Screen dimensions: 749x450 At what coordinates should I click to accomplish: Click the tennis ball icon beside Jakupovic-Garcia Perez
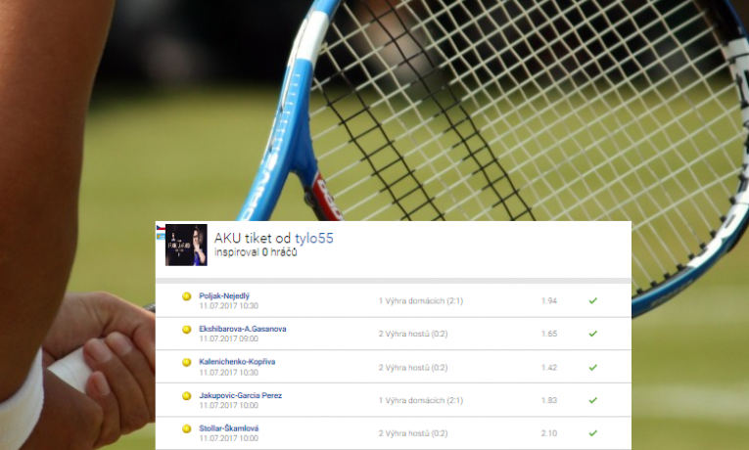(x=187, y=395)
